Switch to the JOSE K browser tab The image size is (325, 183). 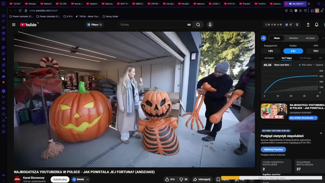[x=214, y=4]
